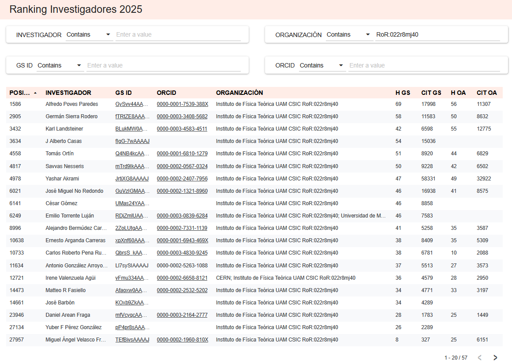Sort by H GS column header
The height and width of the screenshot is (364, 512).
[403, 93]
